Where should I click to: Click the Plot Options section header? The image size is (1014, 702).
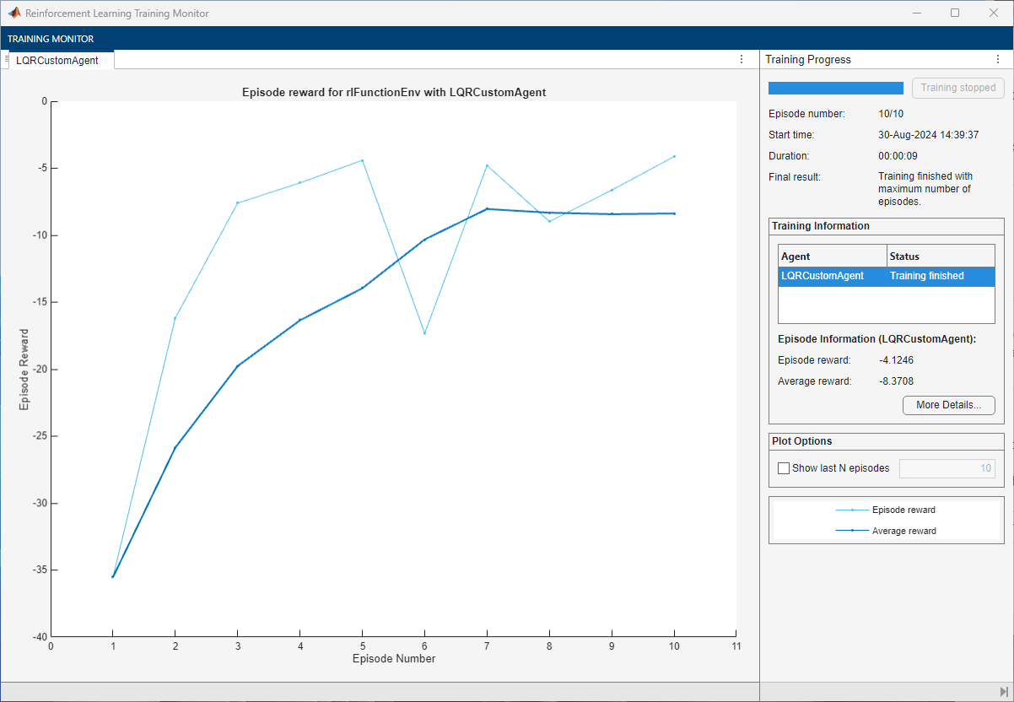802,441
